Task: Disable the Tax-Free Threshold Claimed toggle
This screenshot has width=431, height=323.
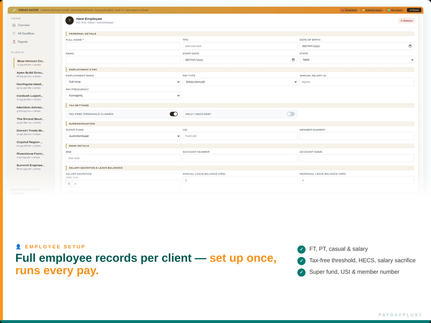Action: pos(174,114)
